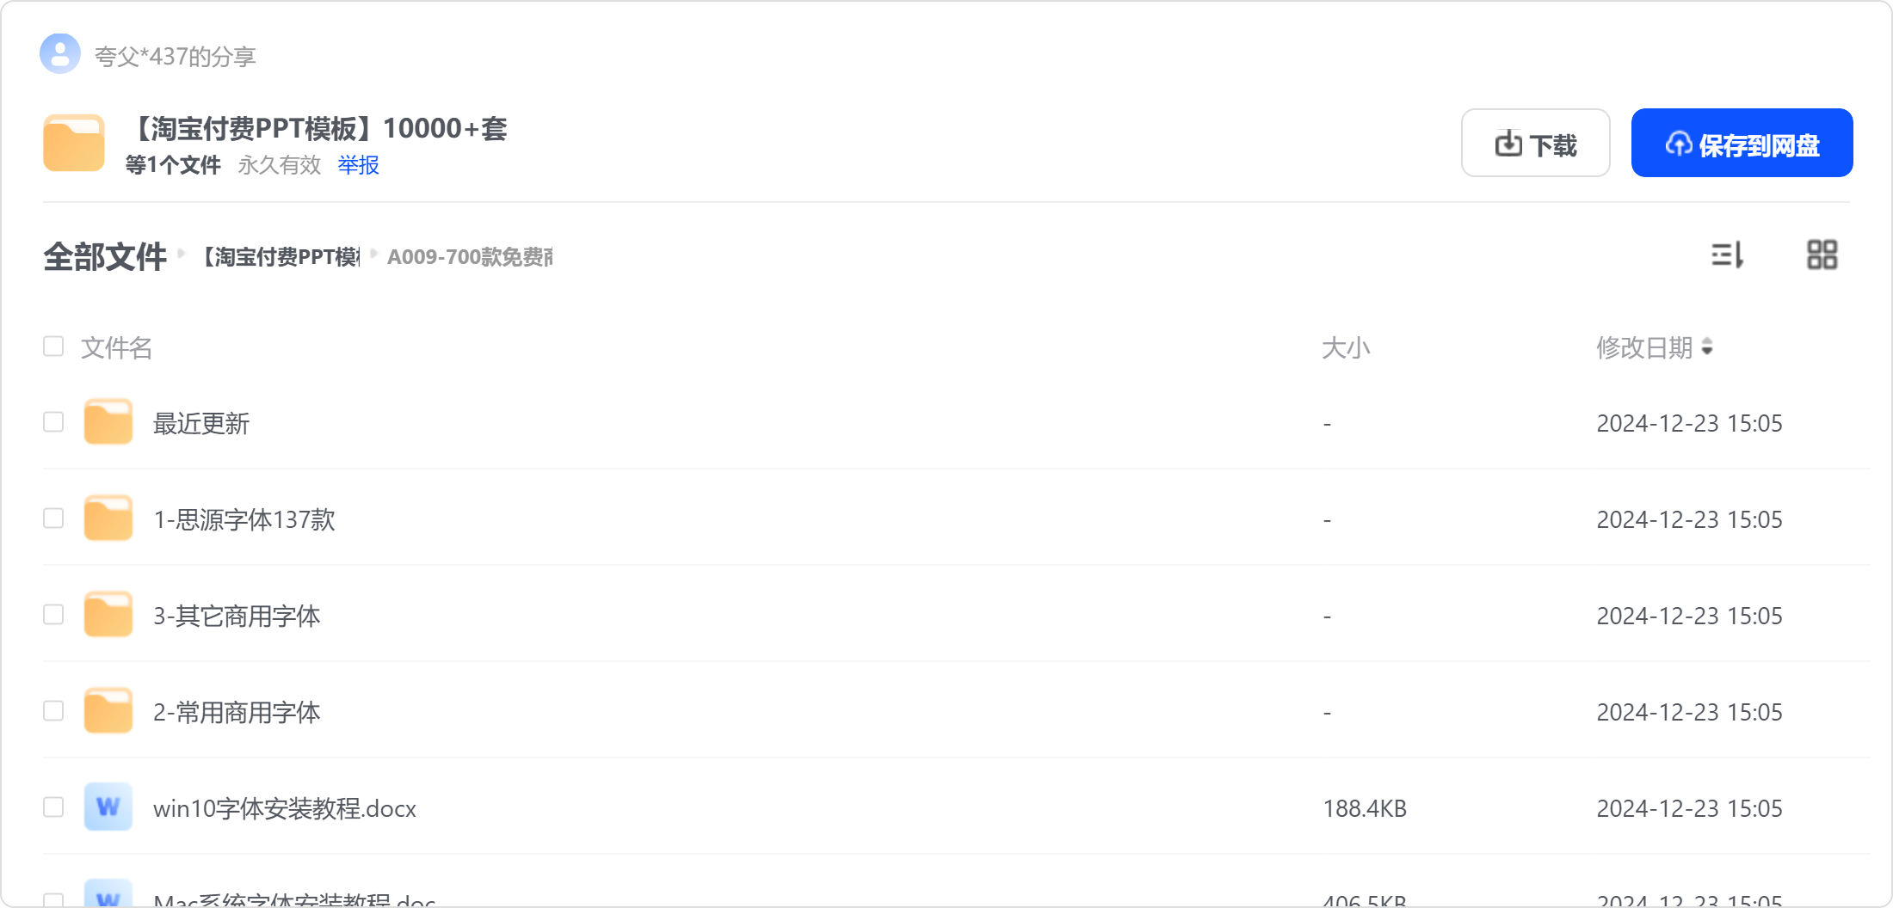Select the win10字体安装教程.docx checkbox
The width and height of the screenshot is (1893, 908).
coord(53,807)
